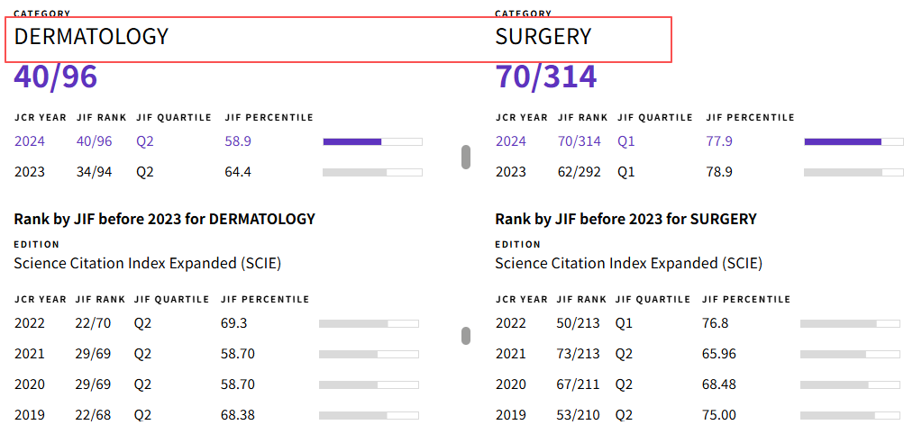Click the 2019 Surgery percentile bar for 75.00
Image resolution: width=922 pixels, height=443 pixels.
[850, 415]
